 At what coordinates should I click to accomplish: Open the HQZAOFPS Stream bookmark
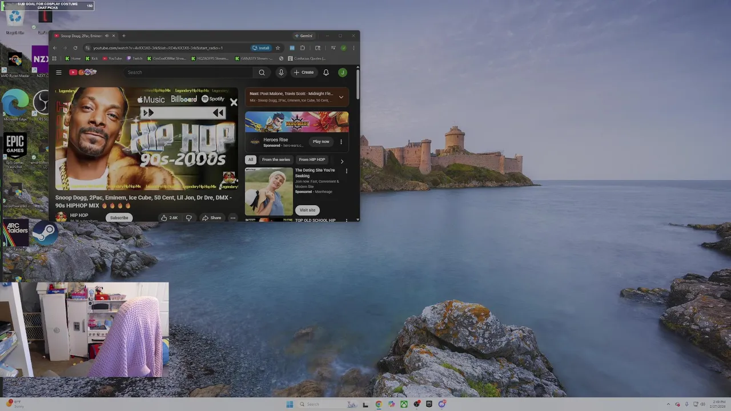tap(210, 58)
